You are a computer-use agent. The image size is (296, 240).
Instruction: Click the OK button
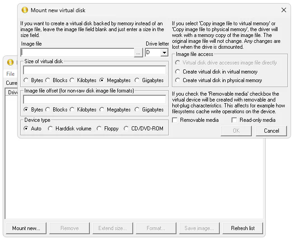tap(236, 131)
